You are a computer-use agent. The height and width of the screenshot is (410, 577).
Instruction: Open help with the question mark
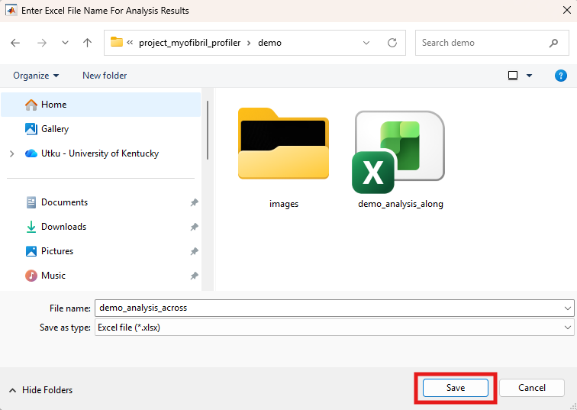click(560, 76)
